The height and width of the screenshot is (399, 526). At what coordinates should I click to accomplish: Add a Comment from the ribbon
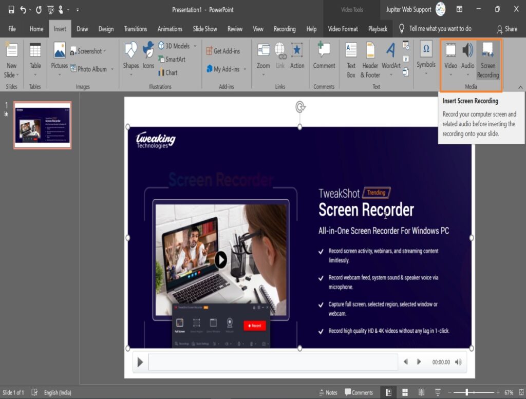pos(324,56)
